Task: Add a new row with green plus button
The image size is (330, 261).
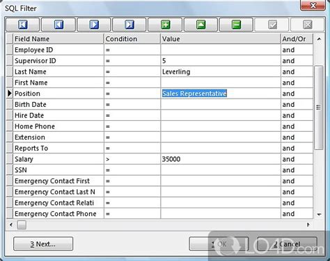Action: pyautogui.click(x=165, y=24)
